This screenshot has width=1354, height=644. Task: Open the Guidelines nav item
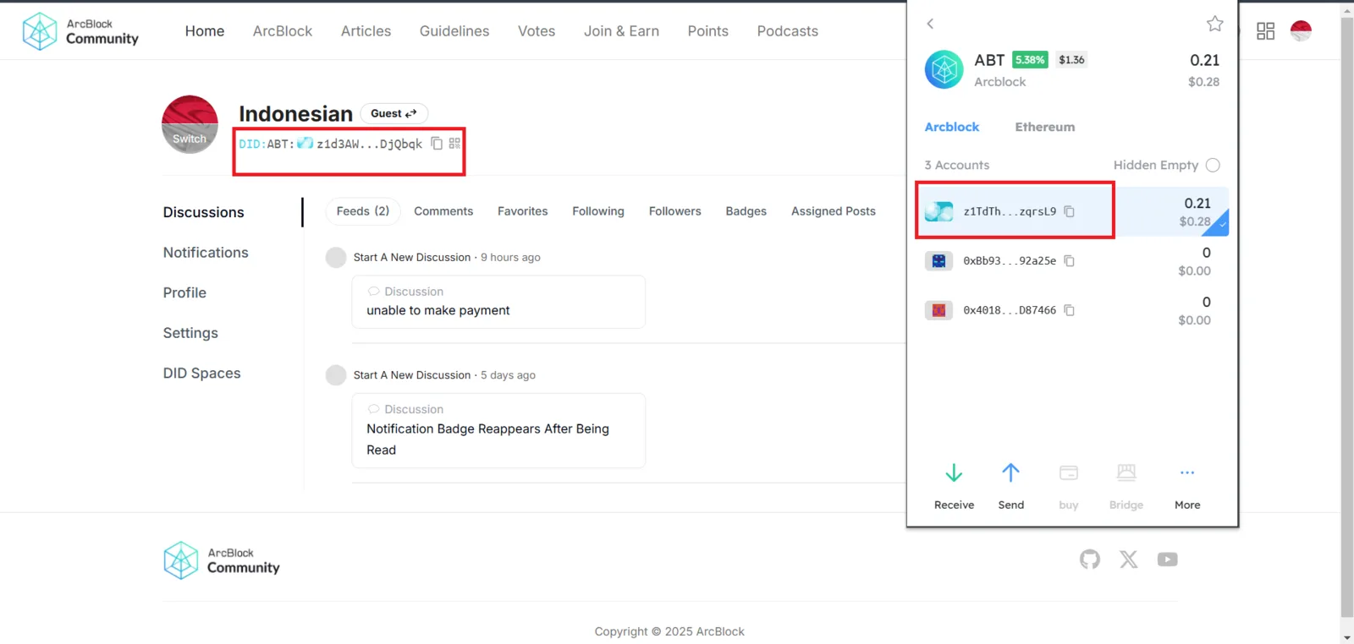(x=454, y=31)
